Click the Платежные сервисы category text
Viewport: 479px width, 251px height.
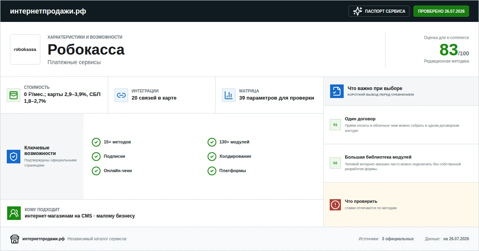pyautogui.click(x=74, y=62)
